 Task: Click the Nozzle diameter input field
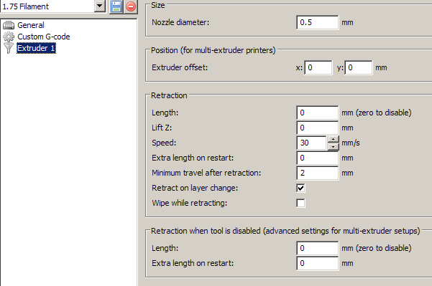[x=318, y=22]
